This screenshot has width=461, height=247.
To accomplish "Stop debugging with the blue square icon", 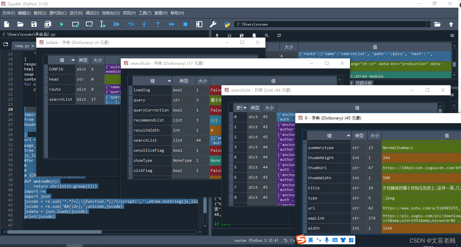I will pos(185,24).
